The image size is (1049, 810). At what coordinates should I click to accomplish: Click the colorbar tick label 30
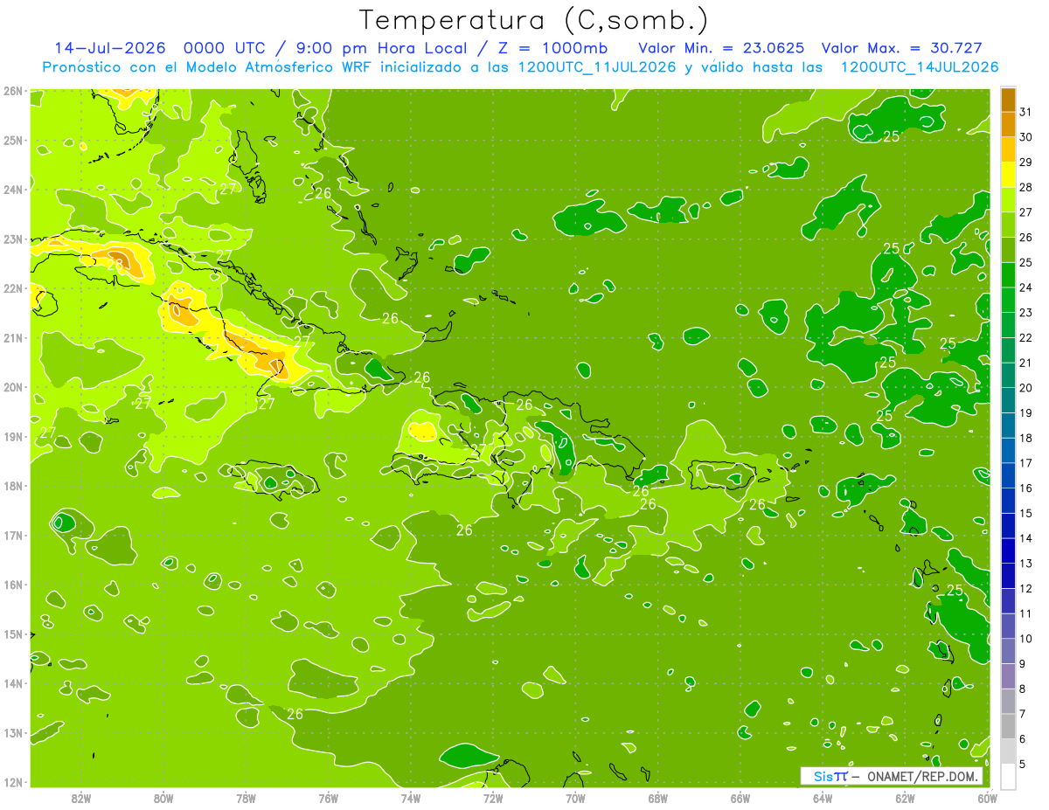(x=1026, y=137)
